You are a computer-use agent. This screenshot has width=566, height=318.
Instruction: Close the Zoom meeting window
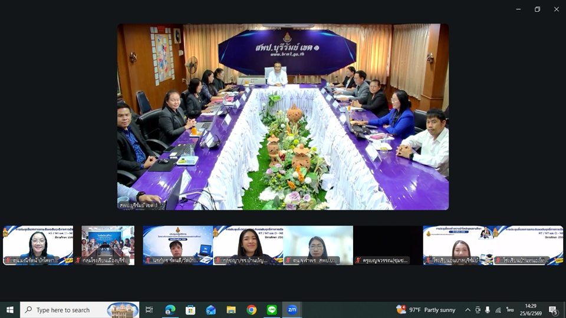tap(556, 9)
